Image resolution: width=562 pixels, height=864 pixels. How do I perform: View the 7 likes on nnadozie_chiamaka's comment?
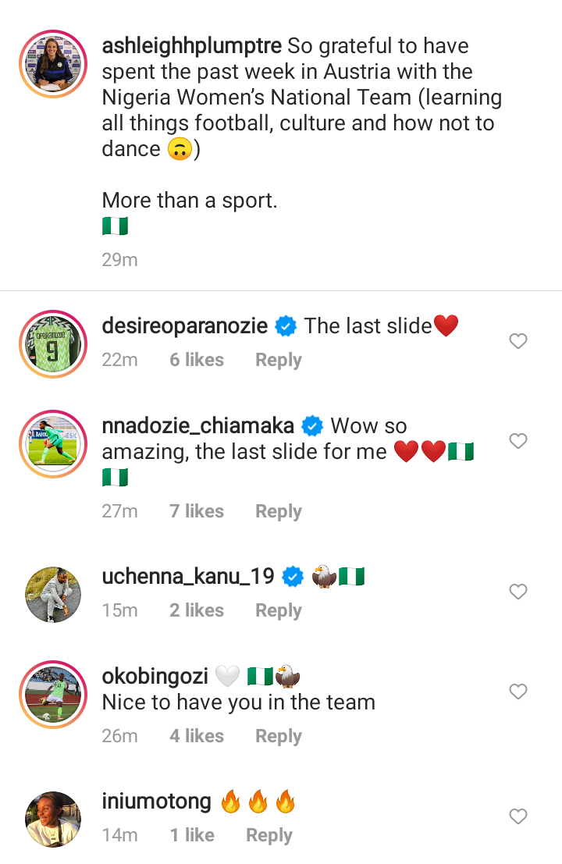tap(197, 510)
